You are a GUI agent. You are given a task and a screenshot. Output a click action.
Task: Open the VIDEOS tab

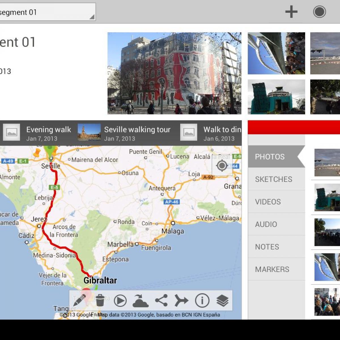point(268,202)
